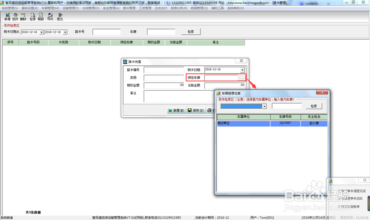Open the 应收应付 menu
370x220 pixels.
(161, 8)
